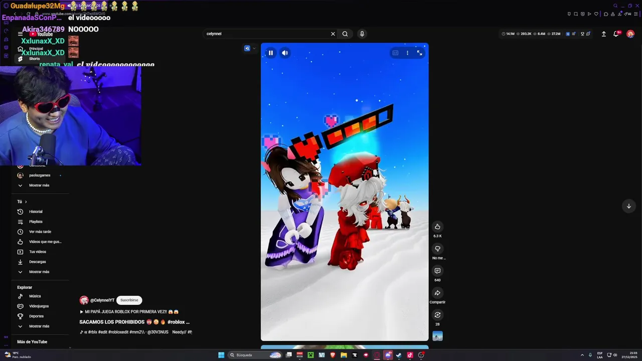Screen dimensions: 642x361
Task: Click the browser heart bookmark icon
Action: click(596, 14)
